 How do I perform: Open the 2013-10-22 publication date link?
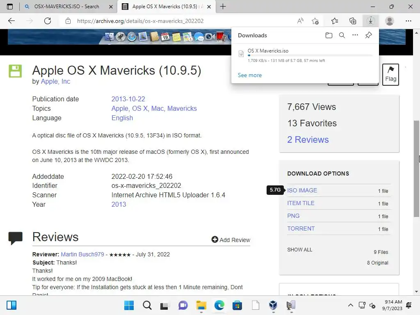(128, 99)
